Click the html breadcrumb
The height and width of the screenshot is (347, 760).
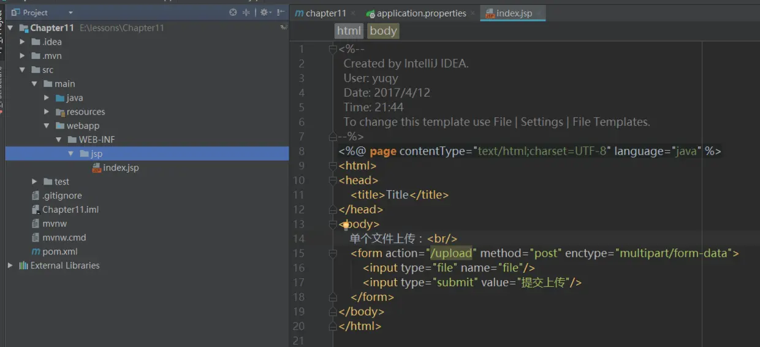(x=349, y=31)
